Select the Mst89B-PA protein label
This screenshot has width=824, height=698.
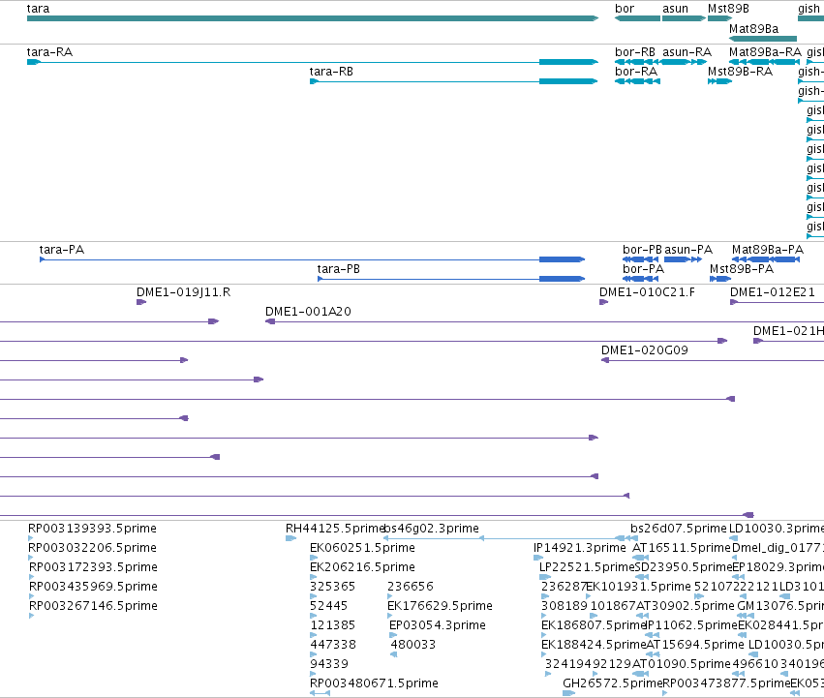point(742,269)
